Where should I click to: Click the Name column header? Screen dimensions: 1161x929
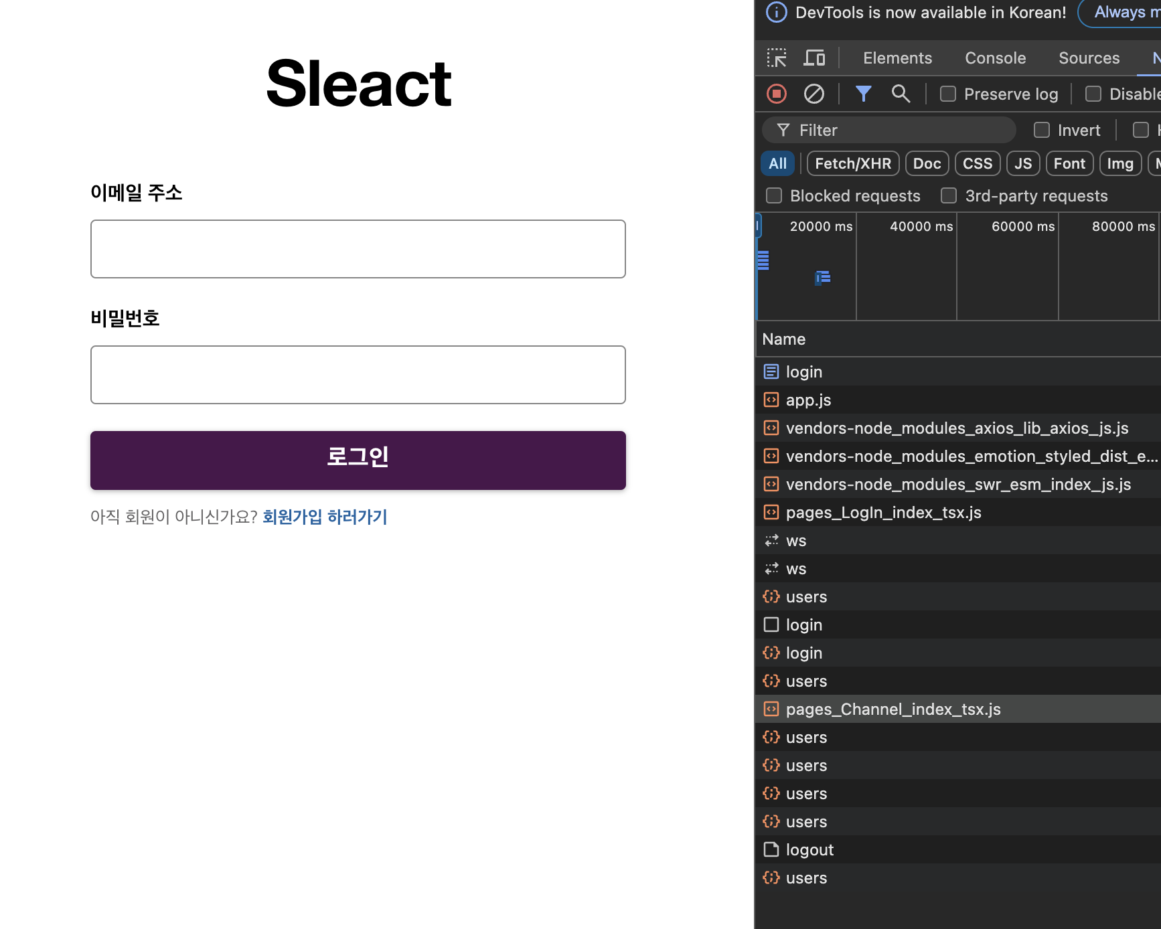958,339
